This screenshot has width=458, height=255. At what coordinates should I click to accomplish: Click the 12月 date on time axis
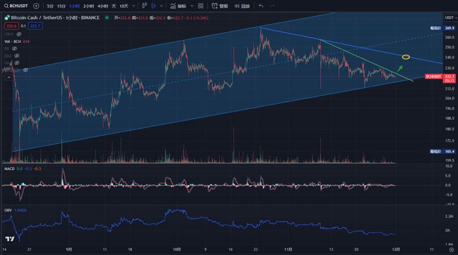[396, 249]
